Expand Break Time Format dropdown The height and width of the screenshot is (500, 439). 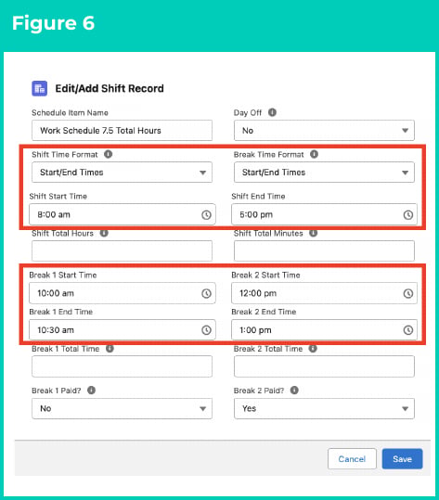click(x=324, y=173)
